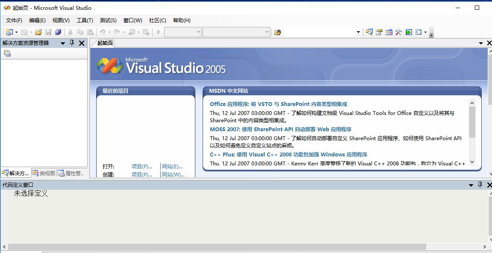
Task: Click the Save floppy disk icon
Action: click(x=48, y=32)
